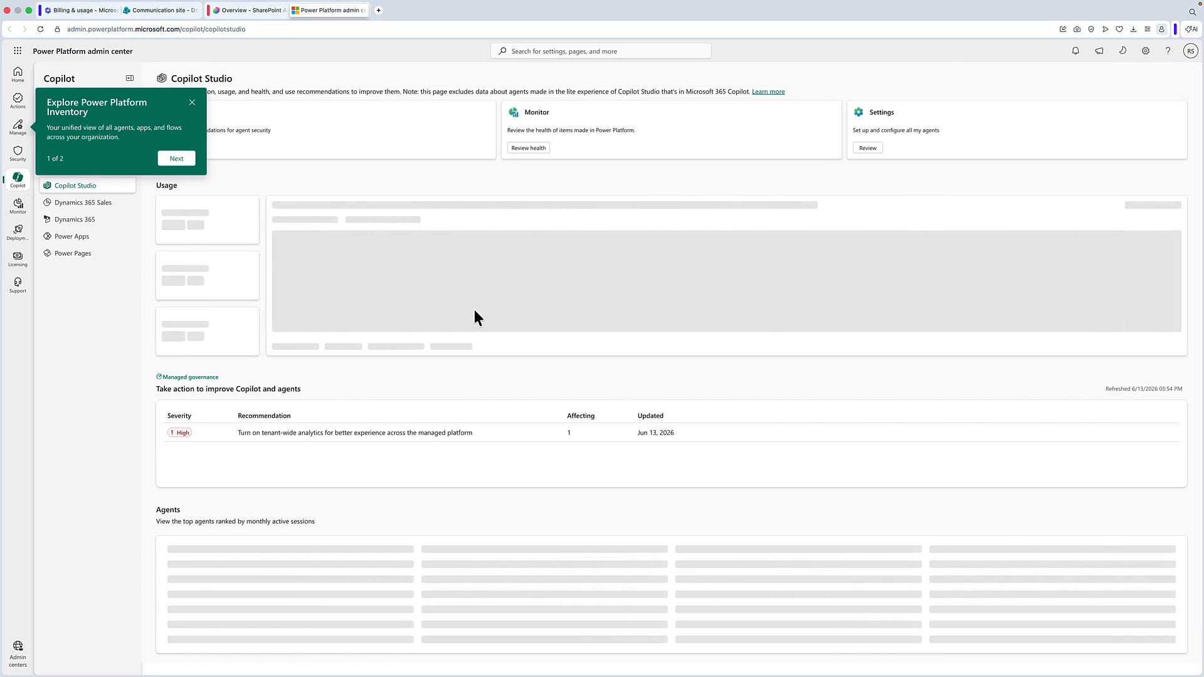The height and width of the screenshot is (677, 1204).
Task: Open a new browser tab
Action: point(378,11)
